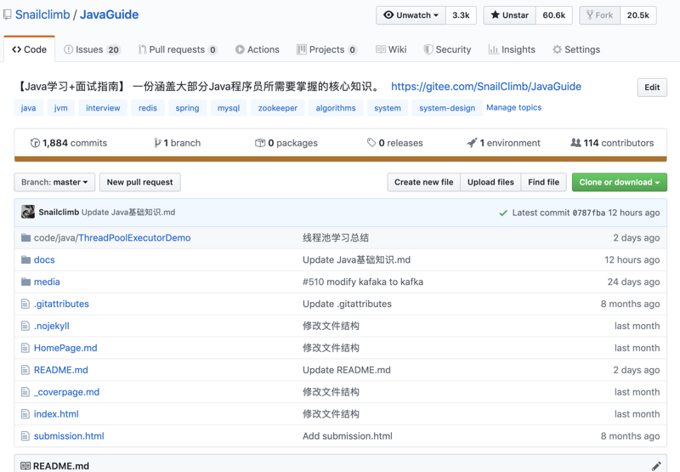Viewport: 680px width, 472px height.
Task: Click the package icon beside 0 packages
Action: (x=260, y=143)
